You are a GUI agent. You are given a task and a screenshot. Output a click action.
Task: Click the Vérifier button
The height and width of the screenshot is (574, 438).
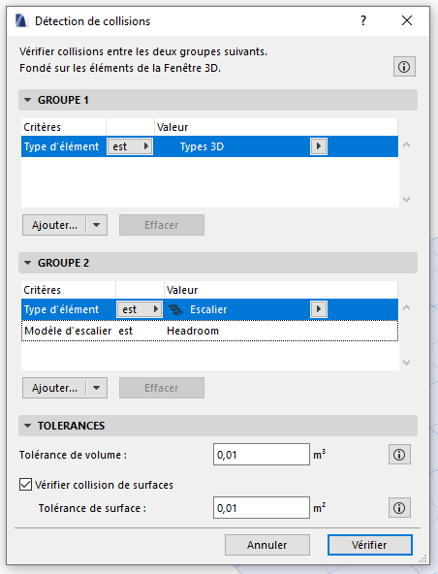[x=369, y=545]
